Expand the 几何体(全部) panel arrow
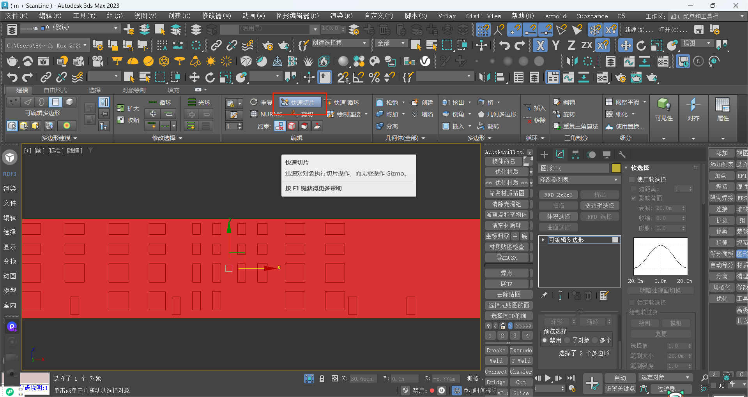 click(x=423, y=138)
